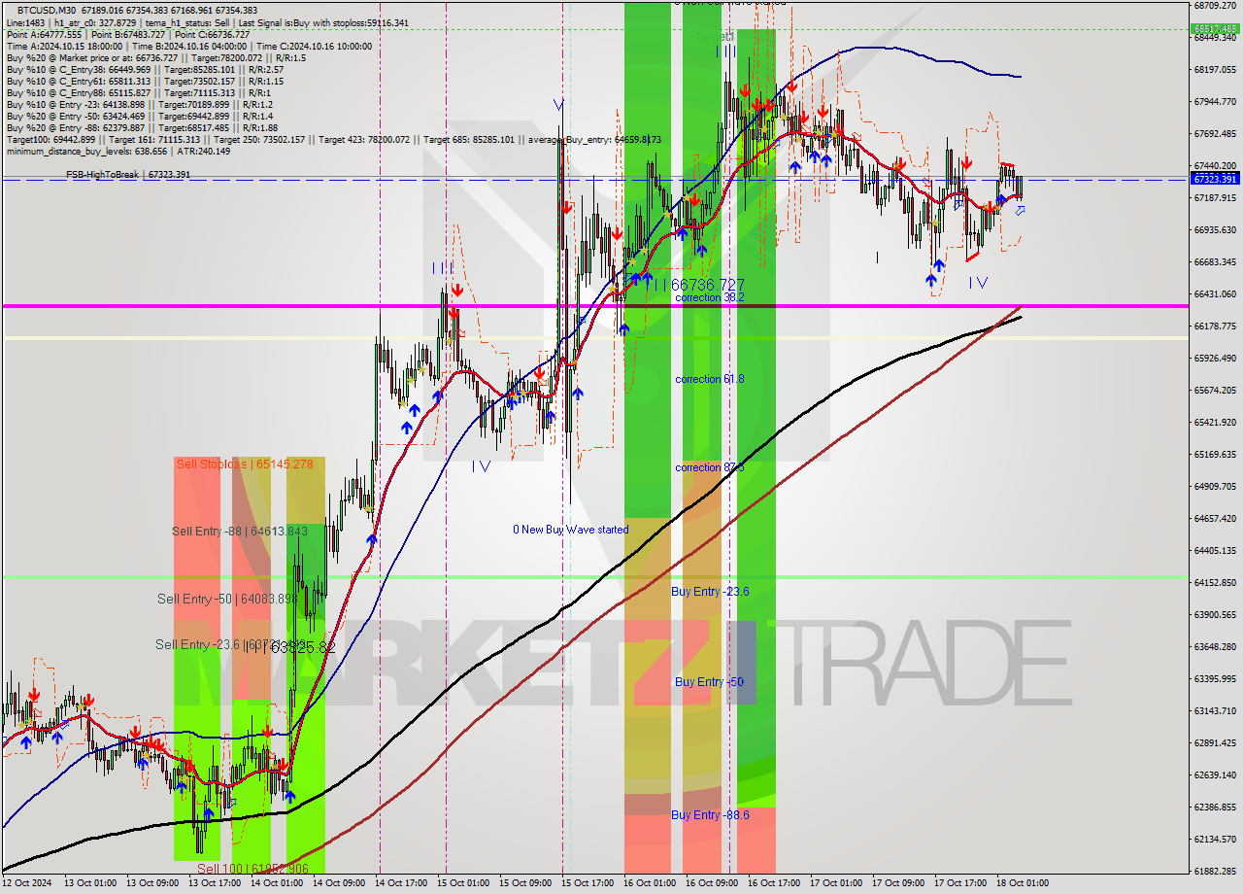
Task: Click 'Buy %10 @ C_Entry61: 65811.313' line
Action: (78, 81)
